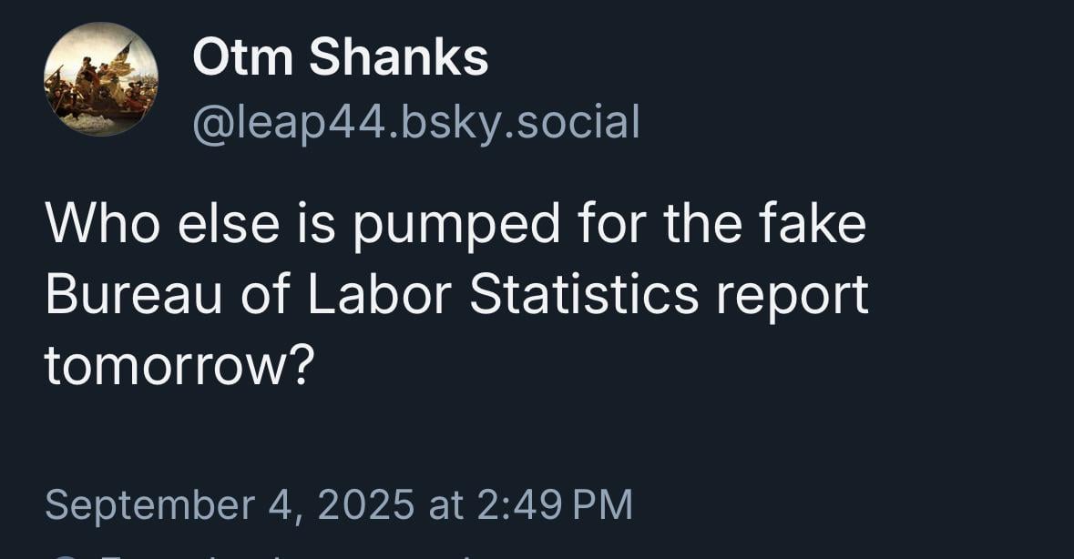This screenshot has width=1074, height=559.
Task: Click the painting image in the profile picture
Action: pyautogui.click(x=101, y=78)
